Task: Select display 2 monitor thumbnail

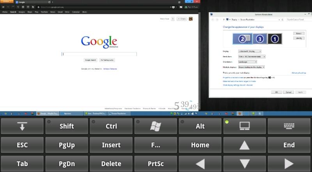Action: 242,39
